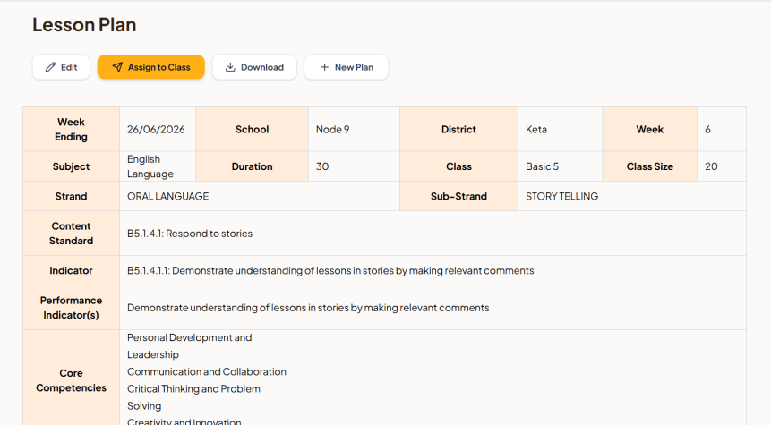Select the English Language value

(x=150, y=166)
